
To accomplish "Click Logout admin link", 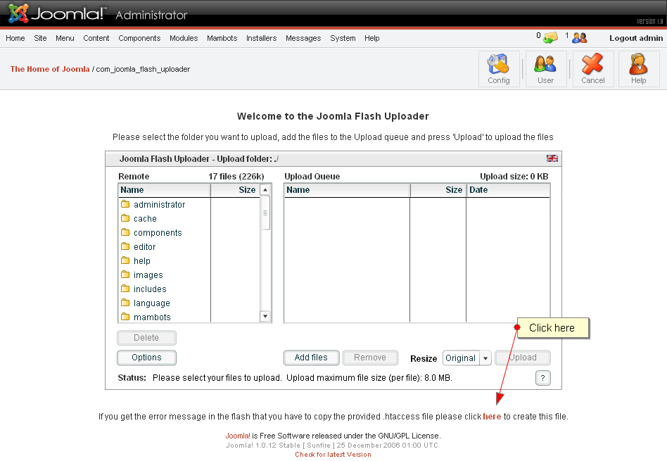I will [636, 38].
